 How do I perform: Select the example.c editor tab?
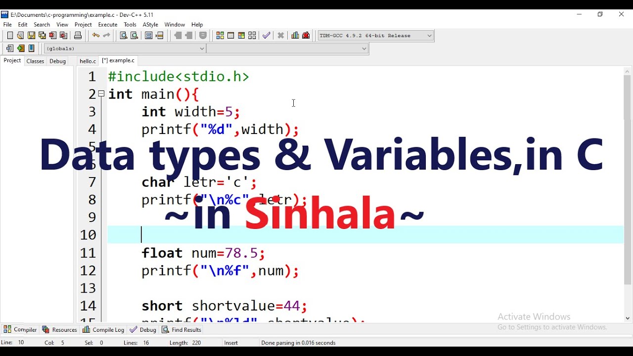click(x=119, y=60)
